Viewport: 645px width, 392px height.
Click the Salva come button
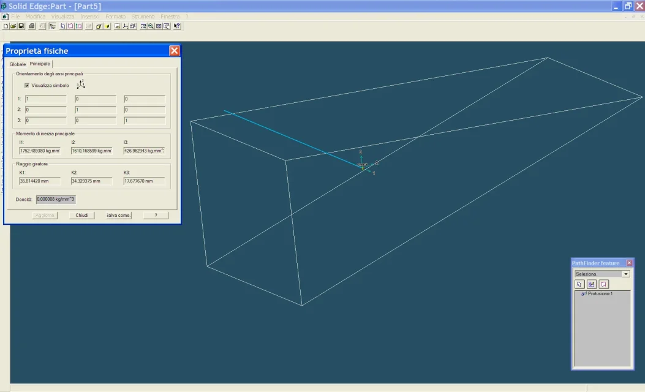point(118,215)
